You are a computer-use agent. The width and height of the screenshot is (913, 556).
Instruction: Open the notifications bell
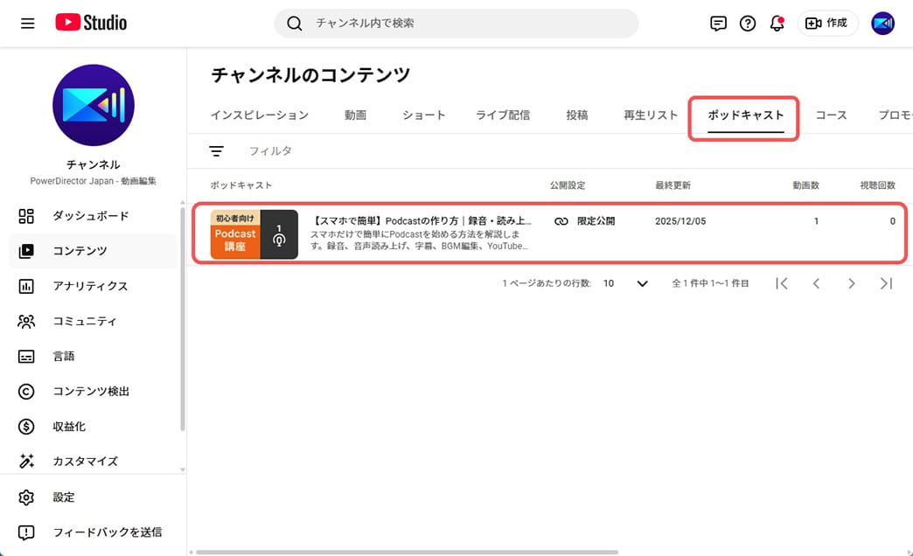(777, 24)
